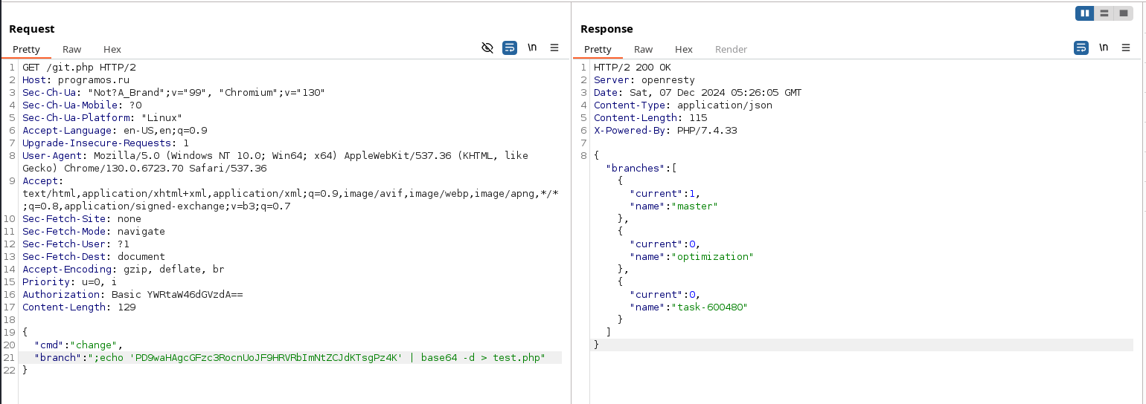Click the HTTP/2 200 OK status line
The image size is (1146, 404).
tap(633, 67)
